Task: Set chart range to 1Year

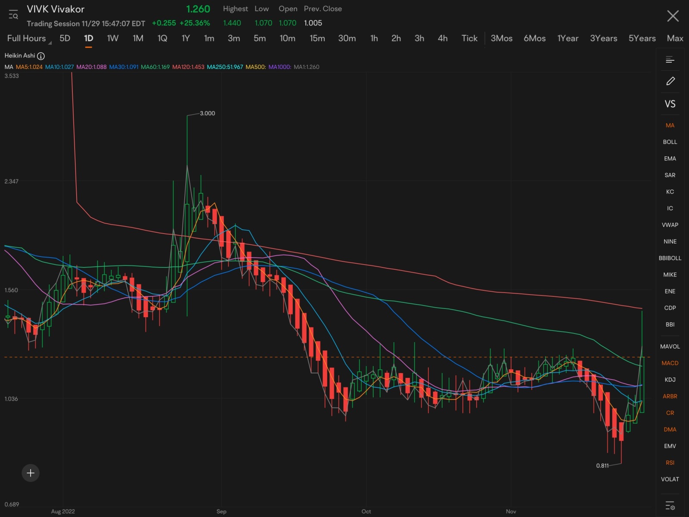Action: tap(568, 38)
